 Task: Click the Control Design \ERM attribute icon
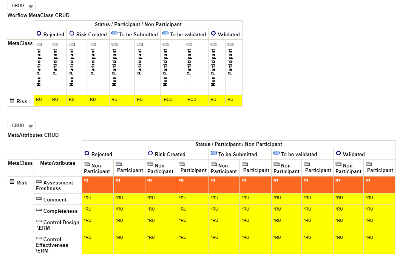pyautogui.click(x=39, y=222)
